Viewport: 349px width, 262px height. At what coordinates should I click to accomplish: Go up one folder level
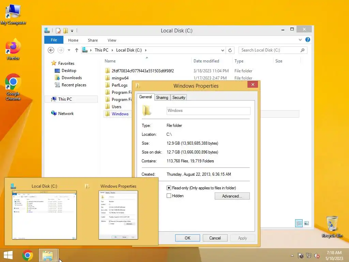(77, 50)
